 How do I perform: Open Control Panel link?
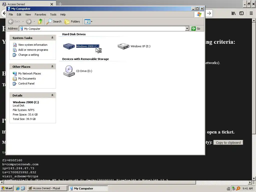(26, 83)
